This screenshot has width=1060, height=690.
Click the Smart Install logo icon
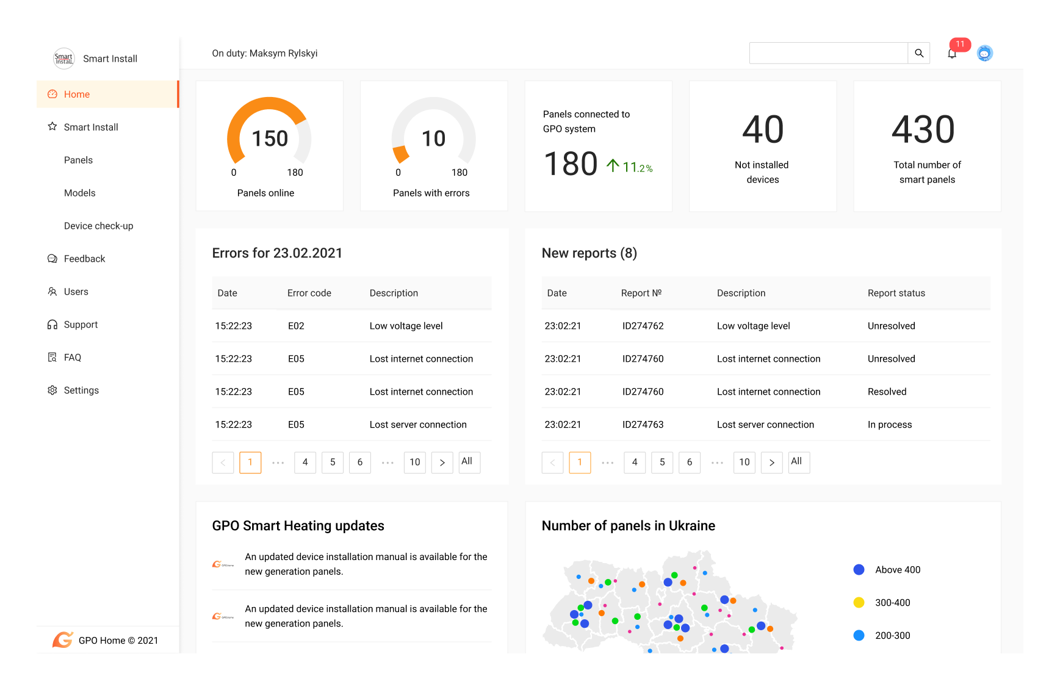click(63, 59)
